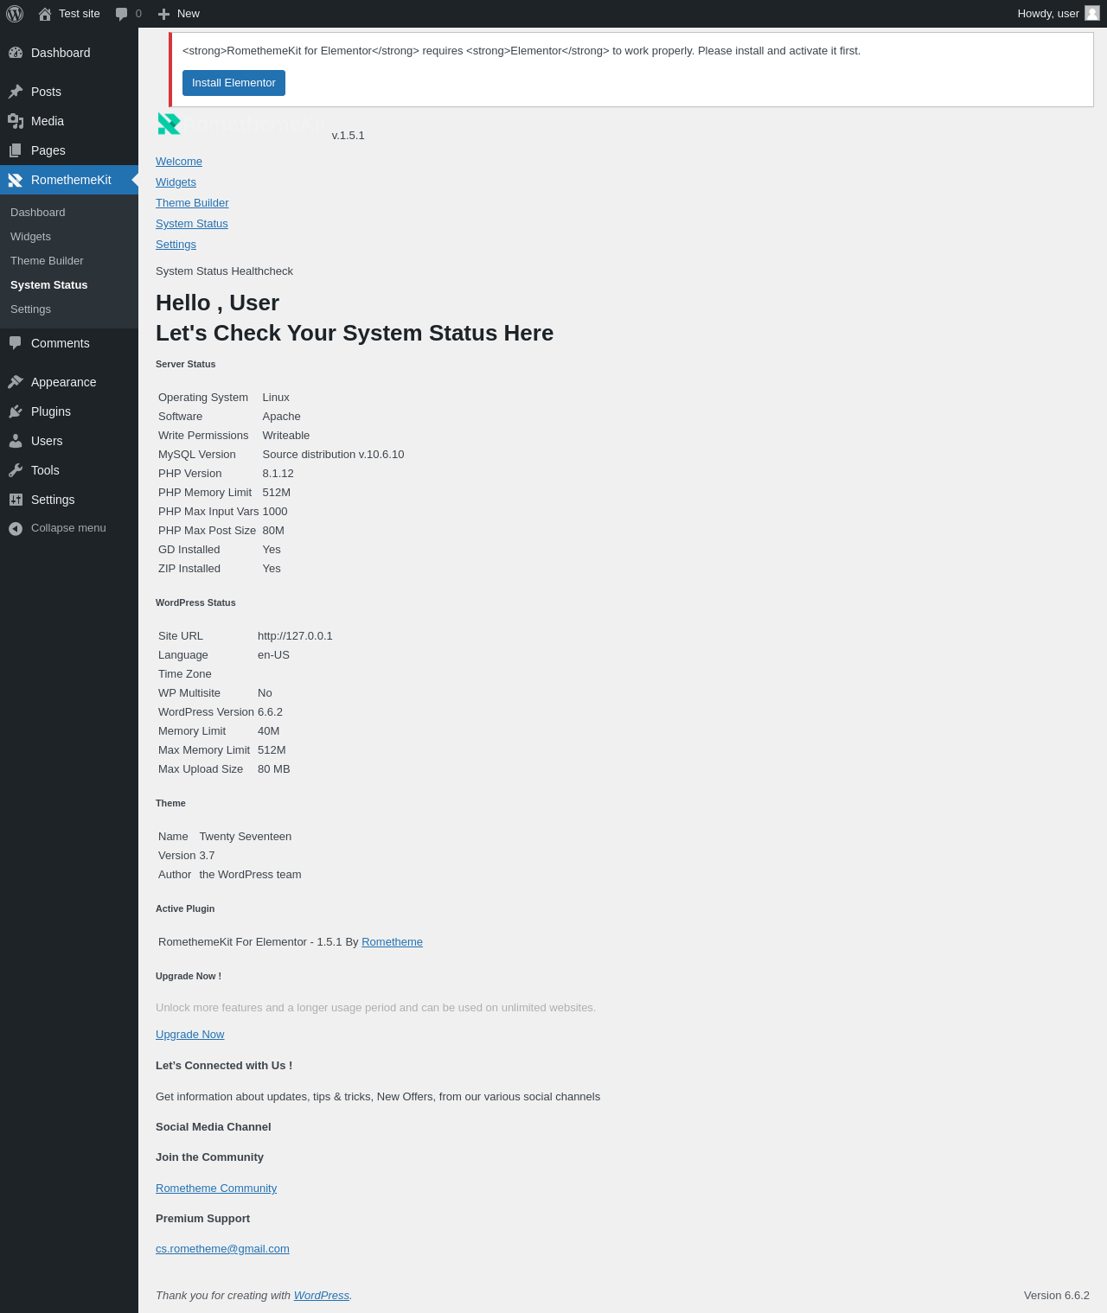Follow the Rometheme author link

(392, 942)
